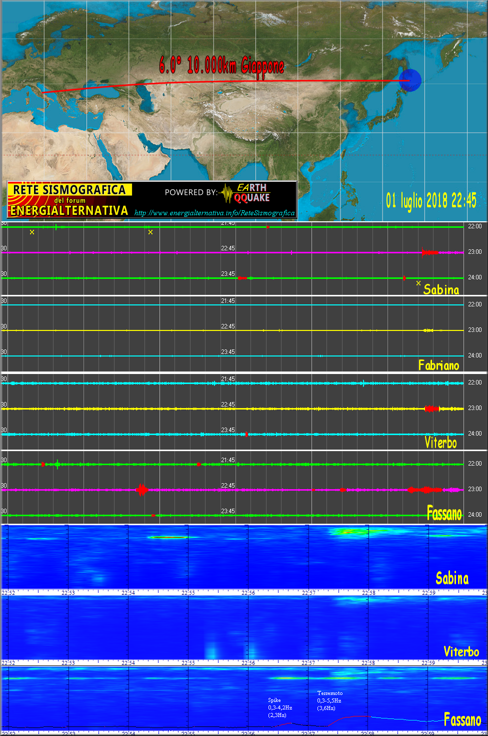Click the 23:00 label on the Viterbo seismogram
488x736 pixels.
coord(475,408)
